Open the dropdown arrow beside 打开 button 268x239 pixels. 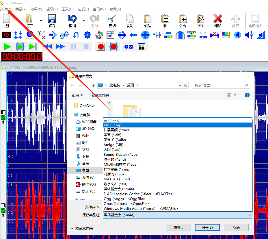coord(41,21)
